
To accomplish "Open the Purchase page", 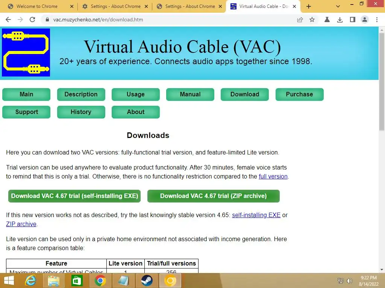I will click(x=300, y=94).
